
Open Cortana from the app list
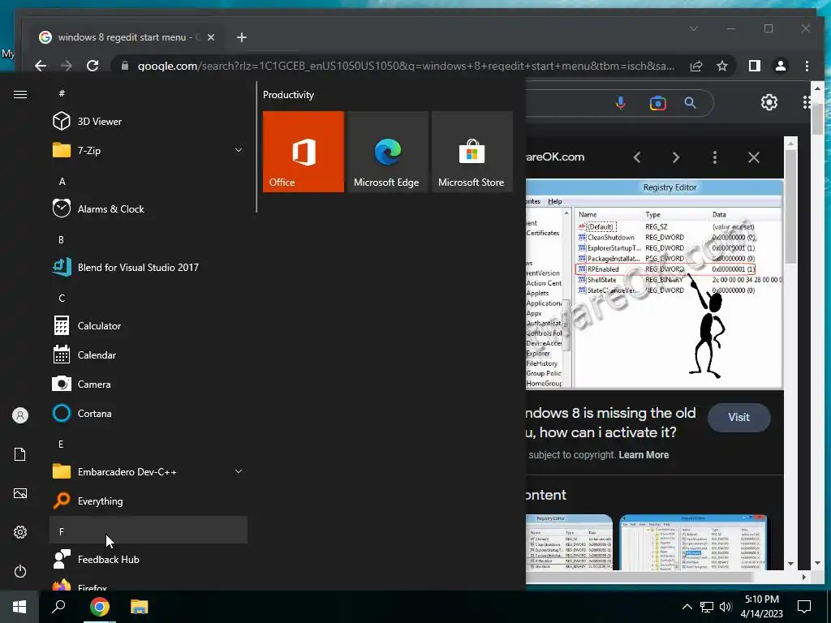coord(149,413)
